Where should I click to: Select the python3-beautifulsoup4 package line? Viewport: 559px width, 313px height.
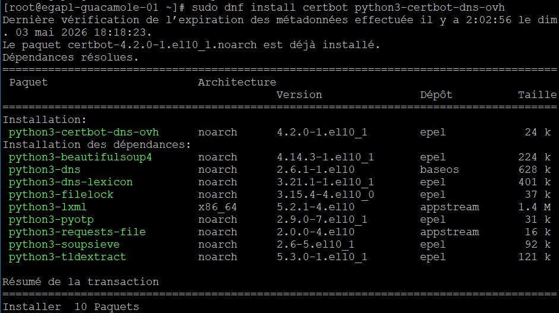pyautogui.click(x=280, y=157)
